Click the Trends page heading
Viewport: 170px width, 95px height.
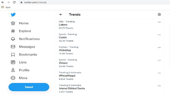(x=75, y=15)
